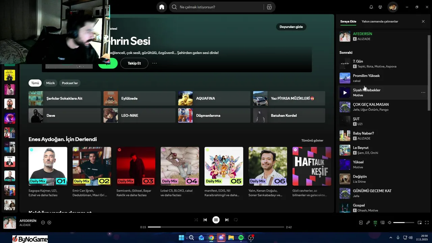This screenshot has width=432, height=243.
Task: Switch to Yakın zamanda çalınanlar tab
Action: pyautogui.click(x=380, y=21)
